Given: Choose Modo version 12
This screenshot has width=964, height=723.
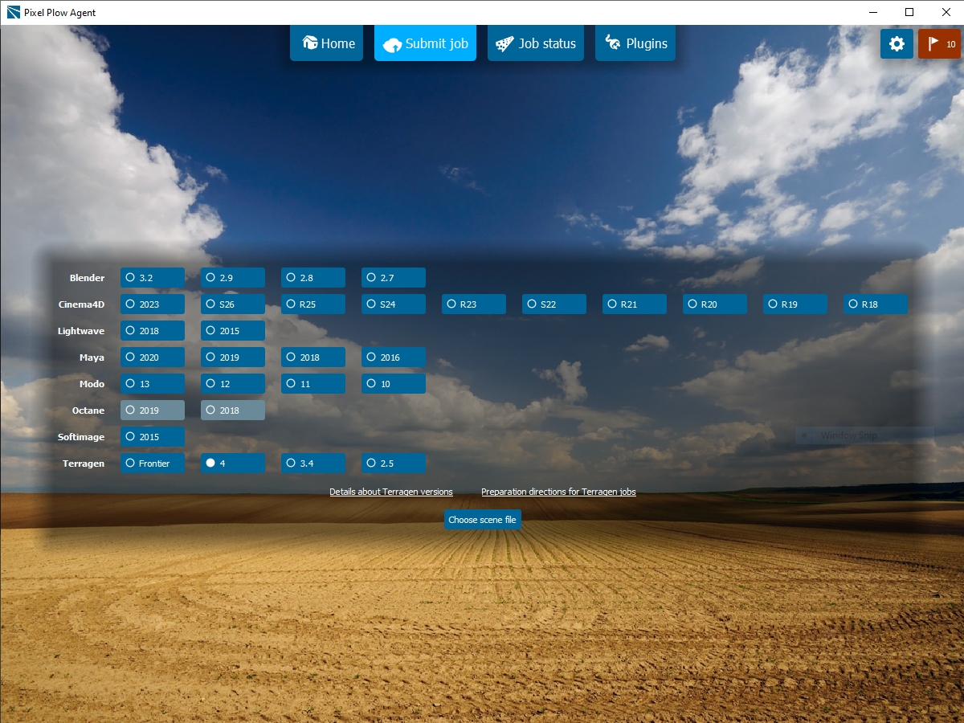Looking at the screenshot, I should pyautogui.click(x=233, y=384).
